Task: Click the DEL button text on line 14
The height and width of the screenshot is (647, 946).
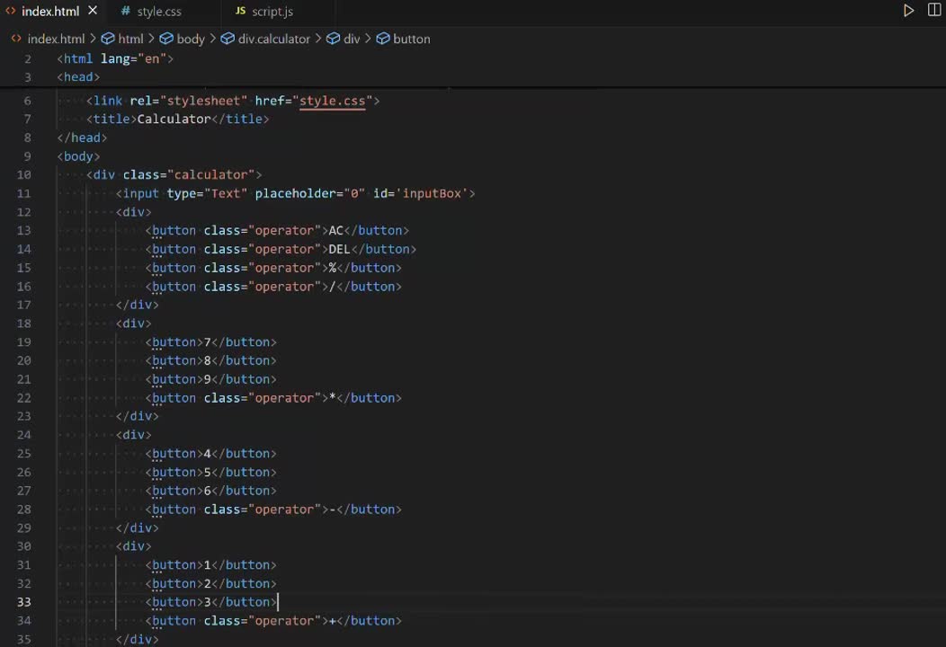Action: [339, 249]
